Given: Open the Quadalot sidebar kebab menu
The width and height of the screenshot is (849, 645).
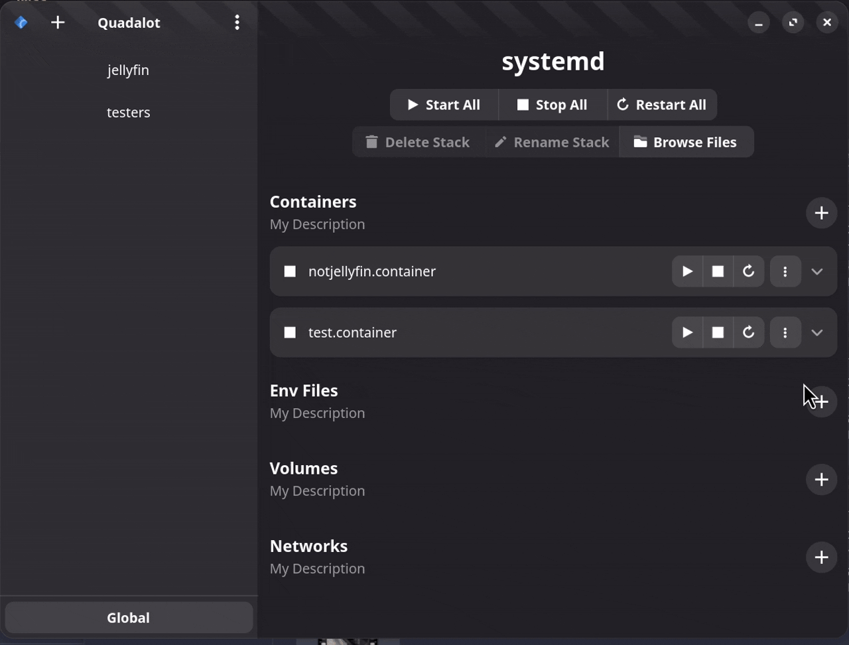Looking at the screenshot, I should (x=237, y=23).
